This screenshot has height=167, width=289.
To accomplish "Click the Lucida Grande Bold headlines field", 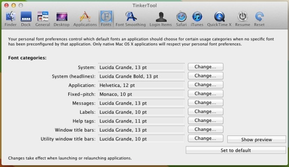I will [141, 76].
